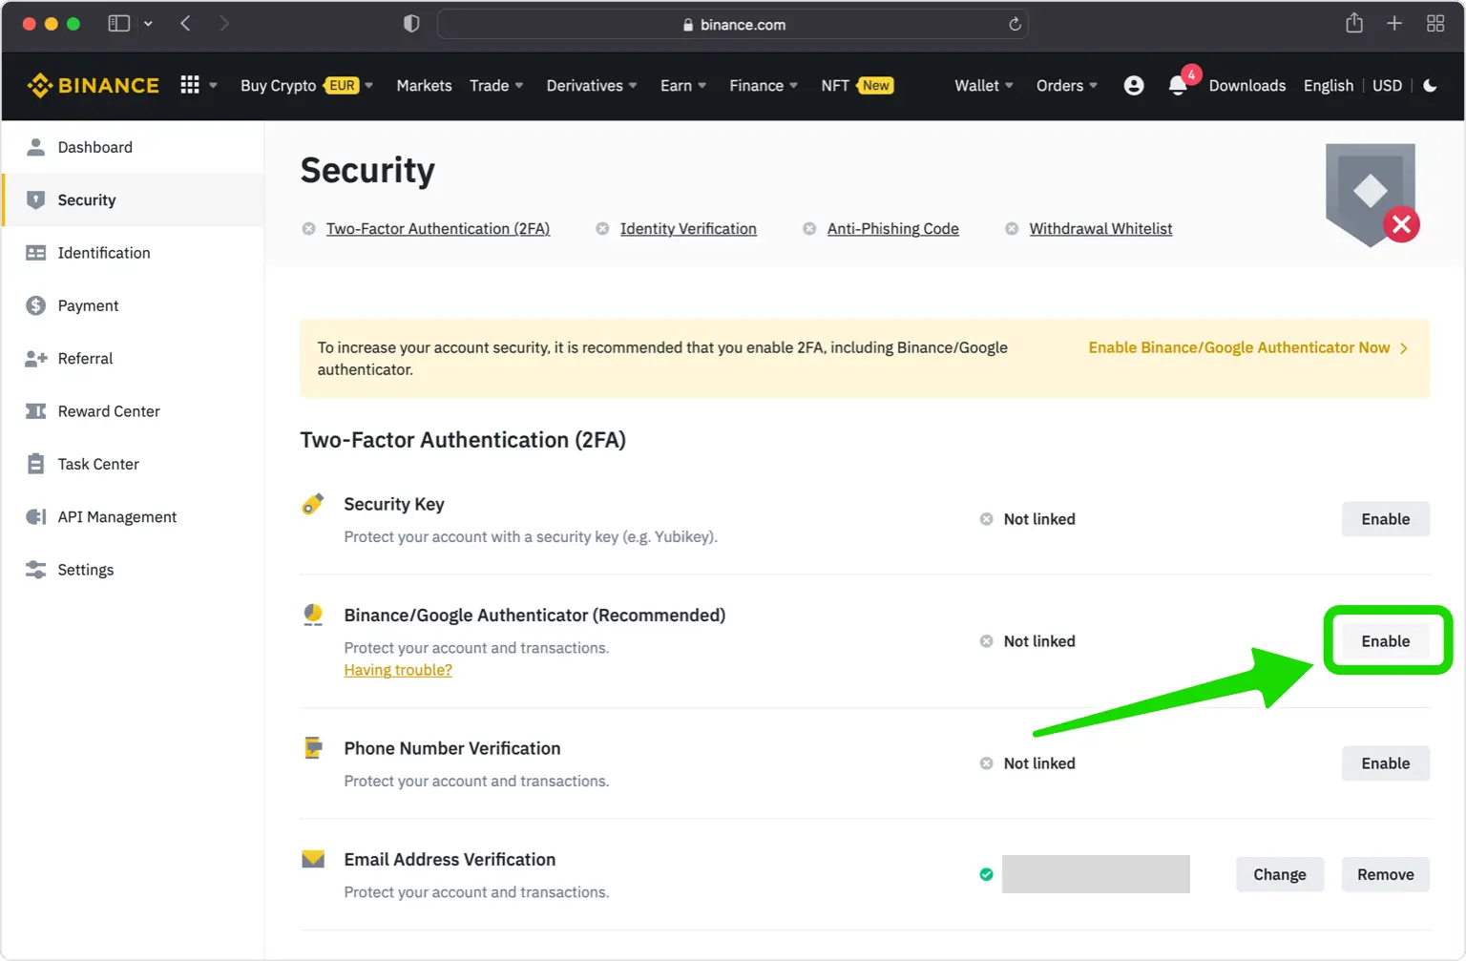Screen dimensions: 1466x961
Task: Select USD currency option
Action: coord(1387,86)
